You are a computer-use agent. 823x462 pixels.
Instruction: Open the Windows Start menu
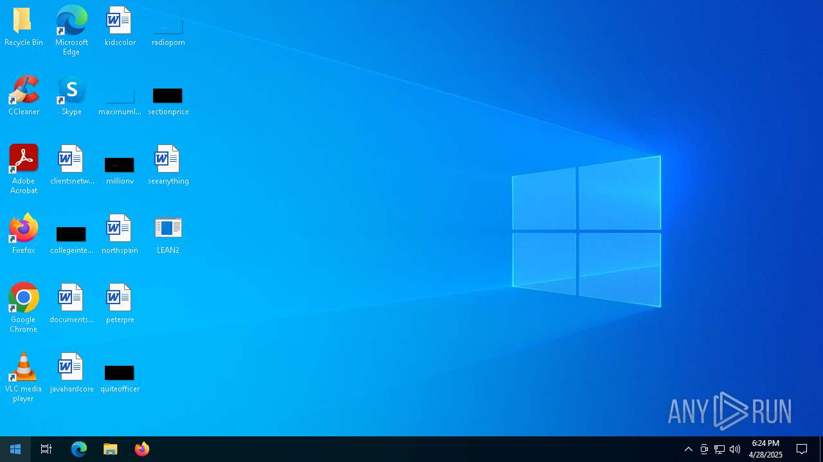tap(15, 449)
